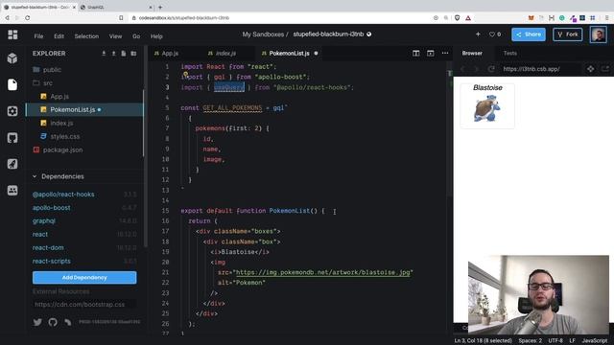Image resolution: width=614 pixels, height=345 pixels.
Task: Open the editor more options ellipsis
Action: [x=445, y=54]
